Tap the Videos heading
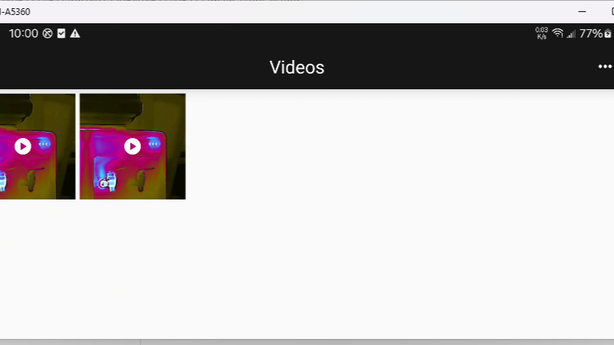 pos(296,67)
